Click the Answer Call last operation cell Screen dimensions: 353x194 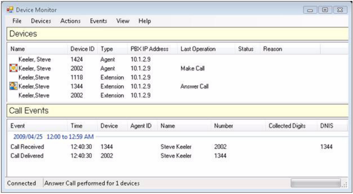(194, 87)
